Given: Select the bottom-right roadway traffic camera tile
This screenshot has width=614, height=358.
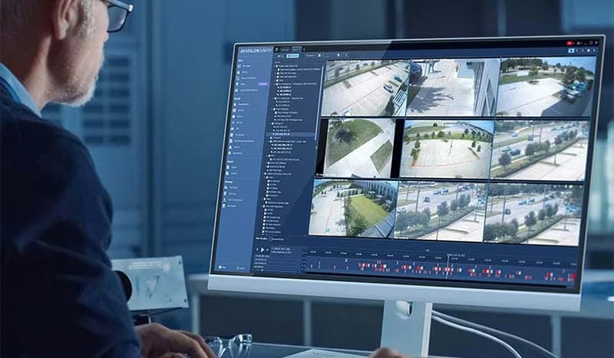Looking at the screenshot, I should [533, 214].
